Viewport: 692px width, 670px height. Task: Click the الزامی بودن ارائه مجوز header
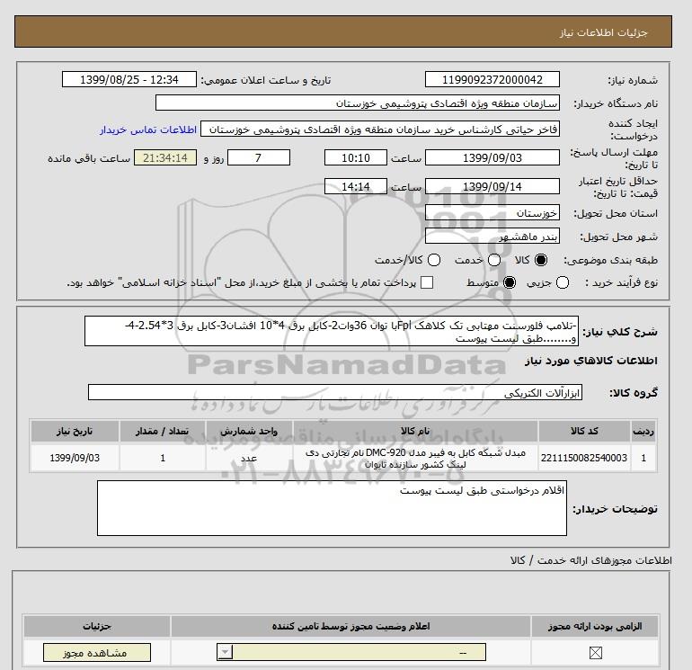[595, 626]
